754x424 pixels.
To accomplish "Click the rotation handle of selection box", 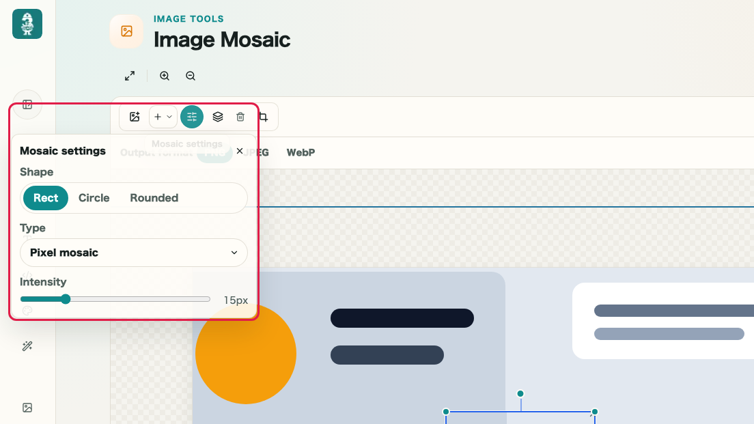I will [520, 394].
